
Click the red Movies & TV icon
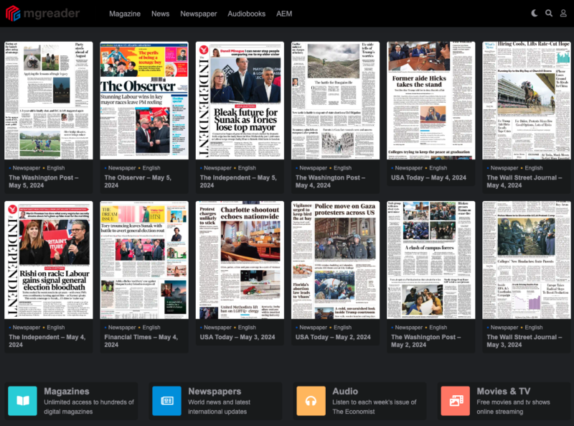pos(455,401)
